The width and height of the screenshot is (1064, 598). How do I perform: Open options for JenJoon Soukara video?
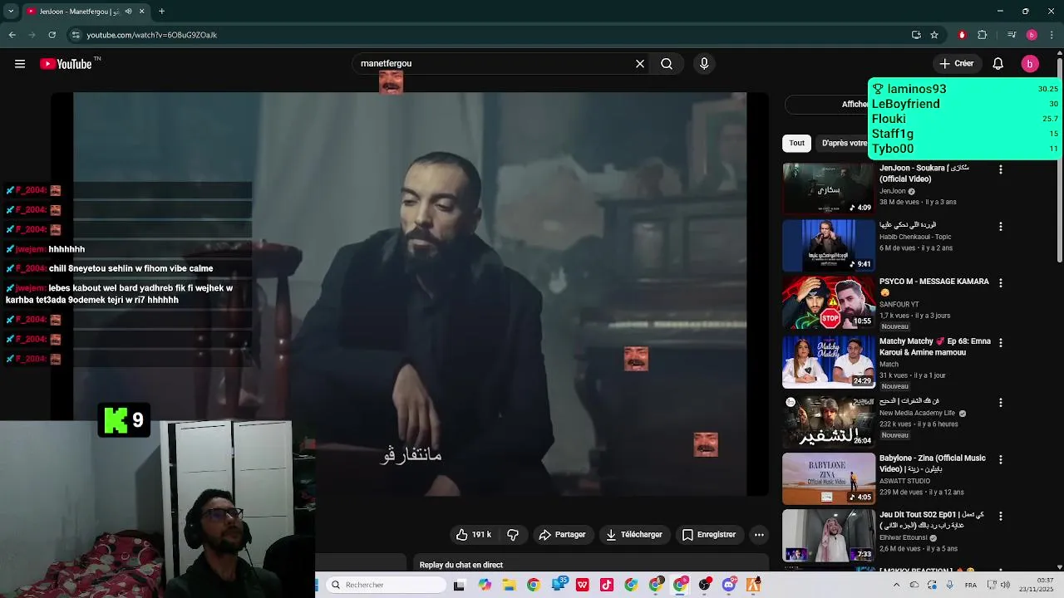tap(1000, 169)
